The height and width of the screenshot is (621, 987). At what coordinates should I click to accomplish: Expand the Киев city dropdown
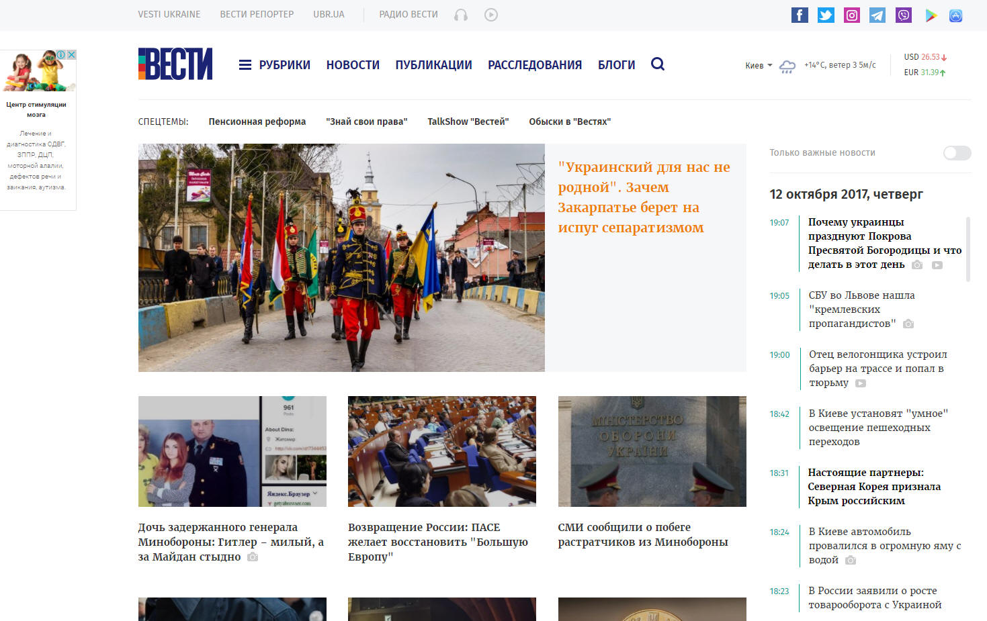[759, 66]
